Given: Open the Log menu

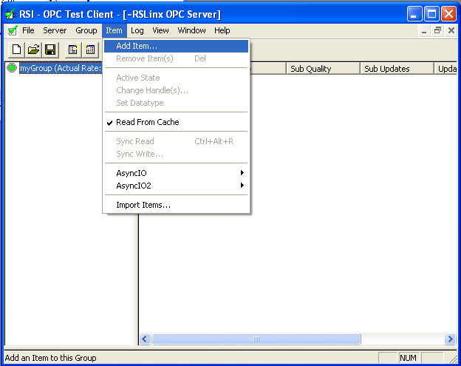Looking at the screenshot, I should (x=137, y=30).
